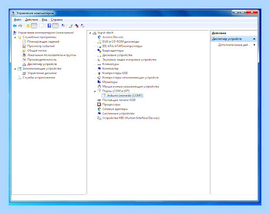The image size is (270, 214).
Task: Click the Процессоры chip icon
Action: pyautogui.click(x=99, y=104)
